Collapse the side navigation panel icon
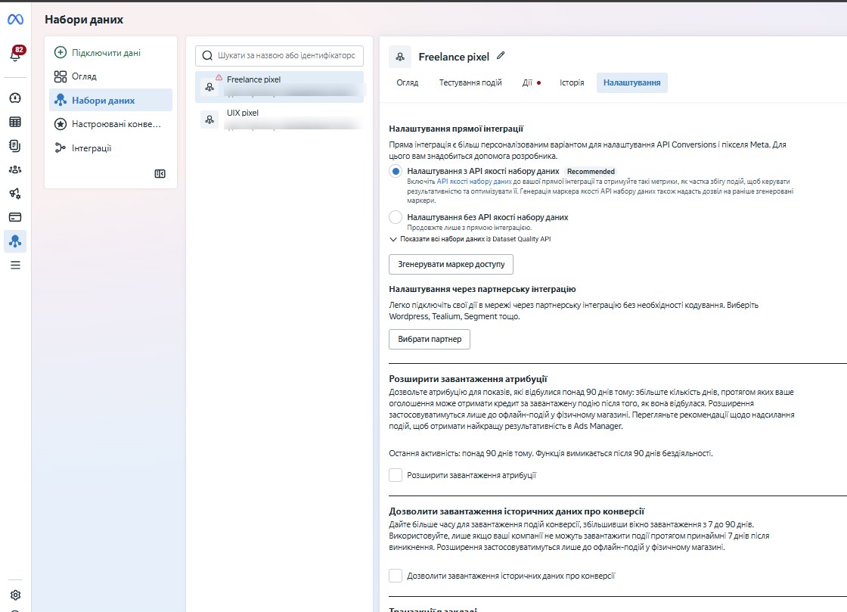The image size is (847, 612). click(x=160, y=173)
